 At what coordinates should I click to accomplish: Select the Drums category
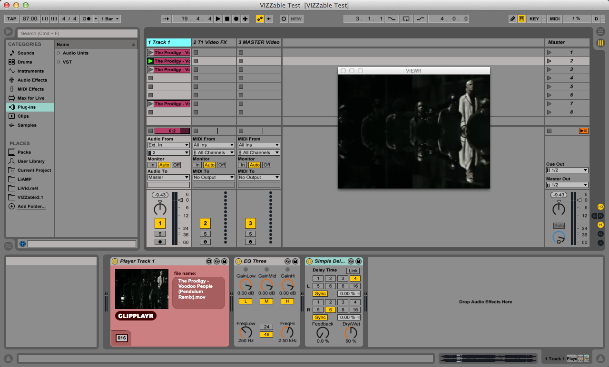[25, 62]
